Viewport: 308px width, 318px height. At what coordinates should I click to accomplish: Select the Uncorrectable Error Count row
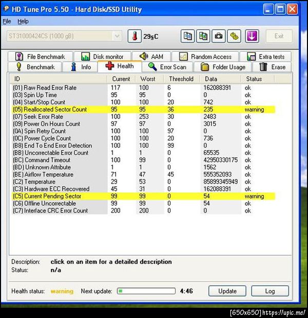point(143,153)
